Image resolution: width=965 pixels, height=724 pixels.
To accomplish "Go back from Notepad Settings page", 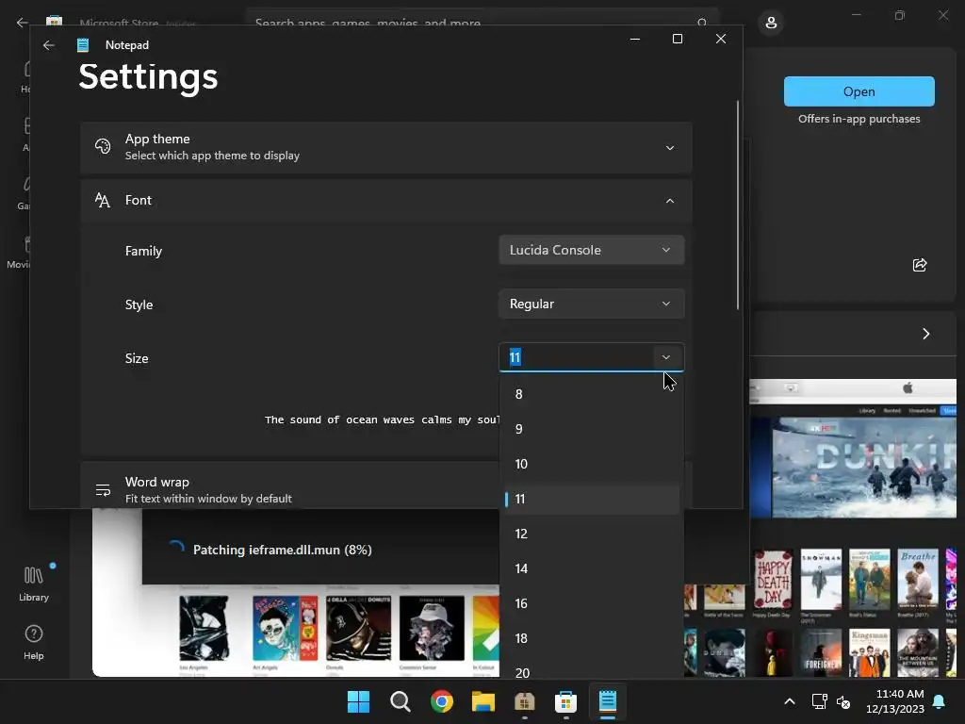I will coord(49,45).
